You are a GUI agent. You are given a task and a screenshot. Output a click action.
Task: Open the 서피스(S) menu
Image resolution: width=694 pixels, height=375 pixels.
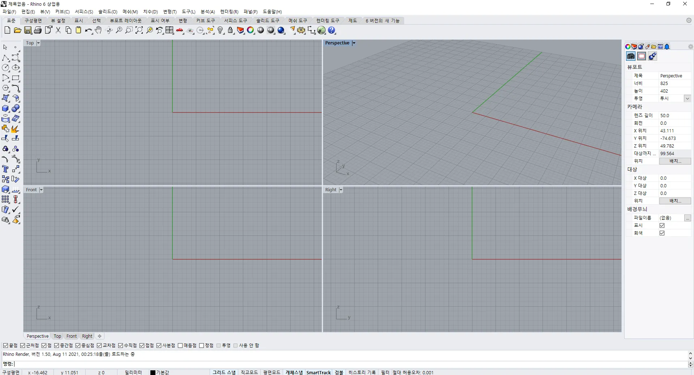84,12
